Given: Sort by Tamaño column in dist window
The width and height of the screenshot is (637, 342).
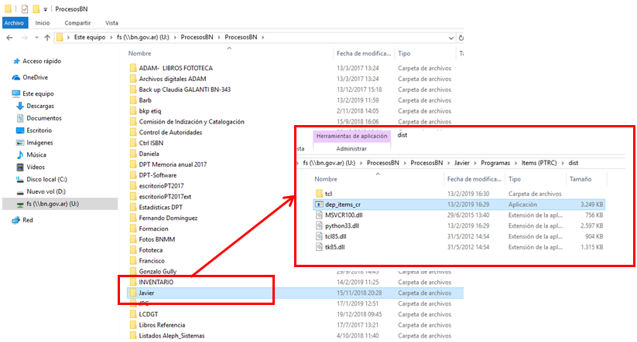Looking at the screenshot, I should (x=580, y=179).
